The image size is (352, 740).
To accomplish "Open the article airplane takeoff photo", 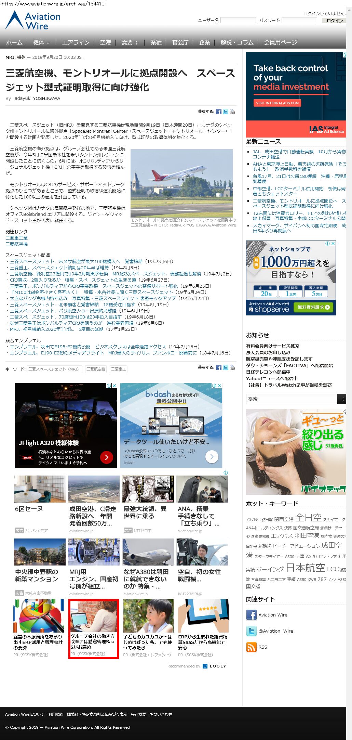I will (x=182, y=183).
